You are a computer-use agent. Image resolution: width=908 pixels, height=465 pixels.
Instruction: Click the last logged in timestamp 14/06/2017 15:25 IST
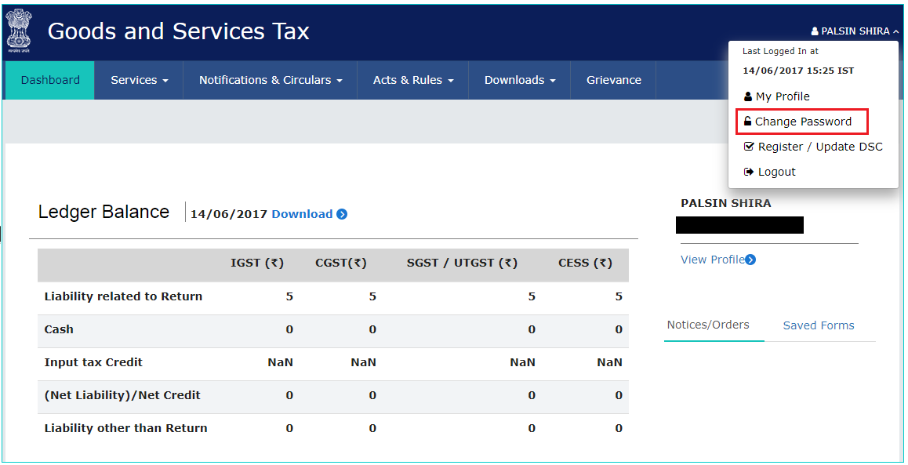[x=798, y=71]
